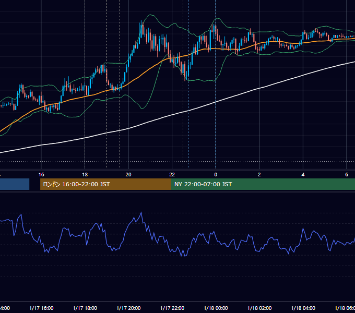Click the blue dashed marker at hour 0
The width and height of the screenshot is (355, 313).
pos(216,83)
